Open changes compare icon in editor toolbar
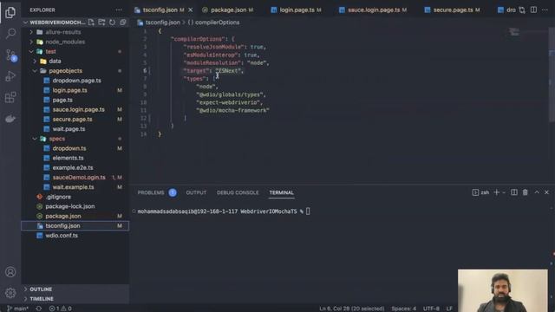The image size is (555, 312). point(522,10)
